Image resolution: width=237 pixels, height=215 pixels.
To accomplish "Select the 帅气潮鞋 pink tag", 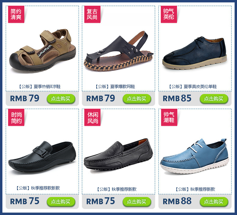I will 169,117.
